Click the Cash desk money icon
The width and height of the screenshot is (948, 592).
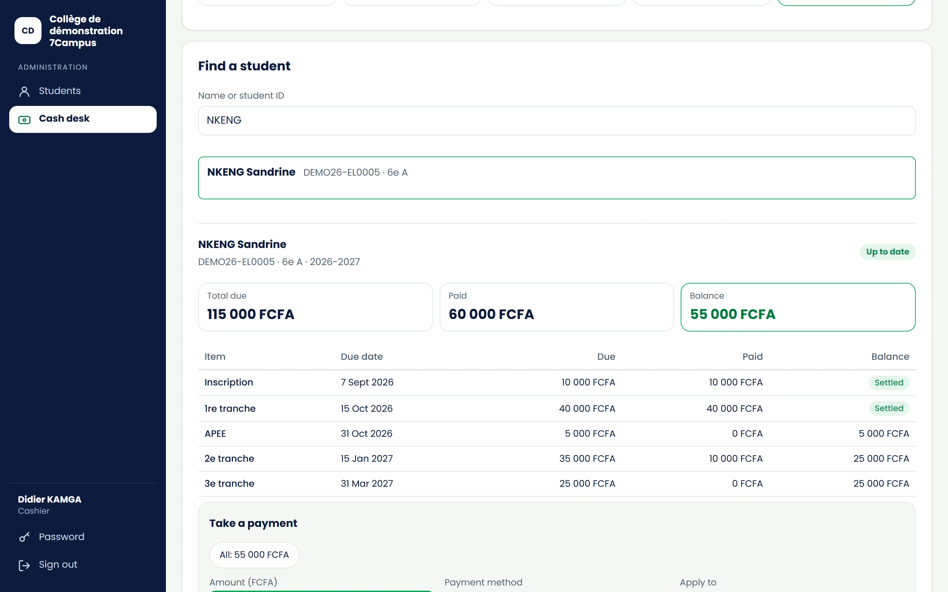point(24,119)
